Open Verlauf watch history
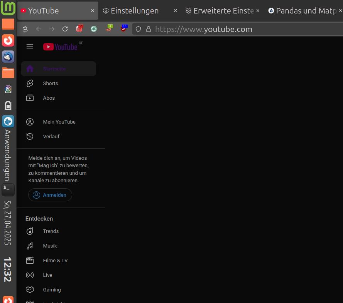Screen dimensions: 343x303 tap(58, 136)
